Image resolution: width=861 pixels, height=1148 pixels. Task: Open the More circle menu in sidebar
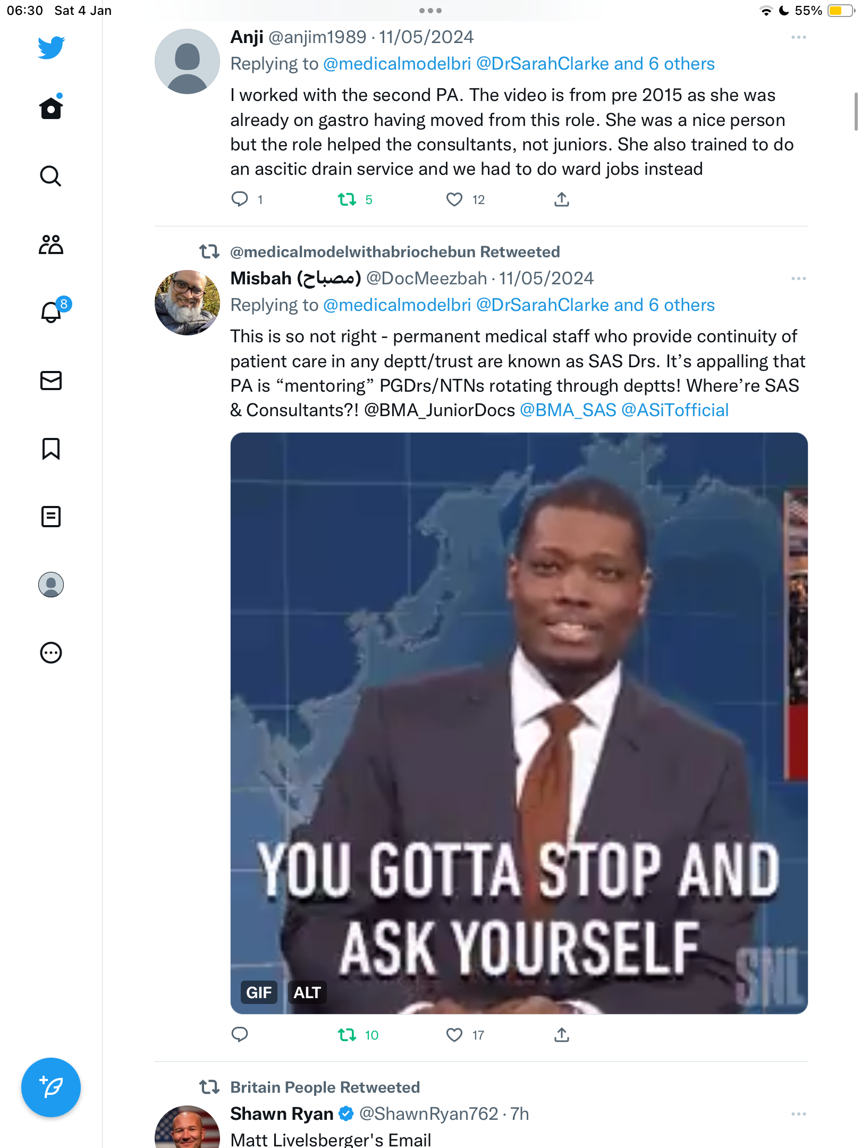pyautogui.click(x=51, y=653)
